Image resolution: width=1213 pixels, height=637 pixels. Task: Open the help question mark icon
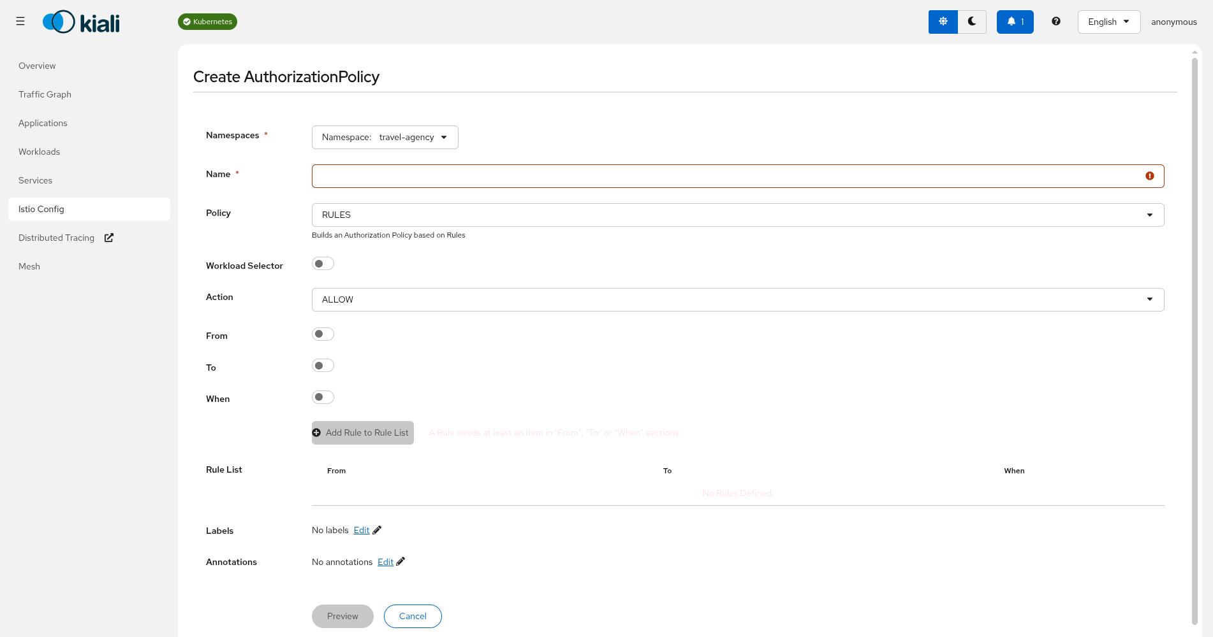pos(1055,21)
